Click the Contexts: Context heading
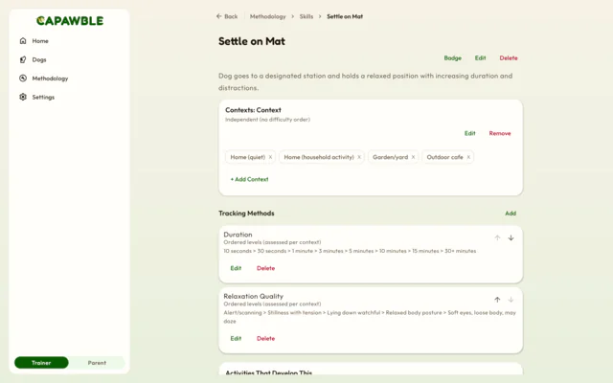The width and height of the screenshot is (613, 383). [x=253, y=110]
